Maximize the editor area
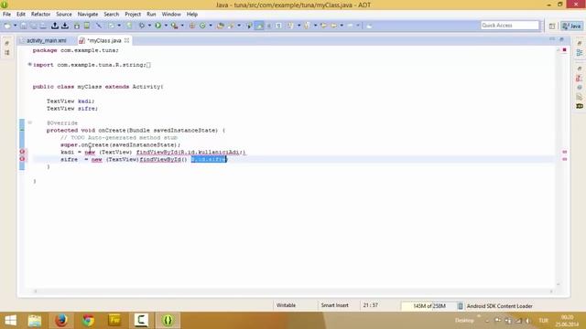586x329 pixels. (561, 39)
